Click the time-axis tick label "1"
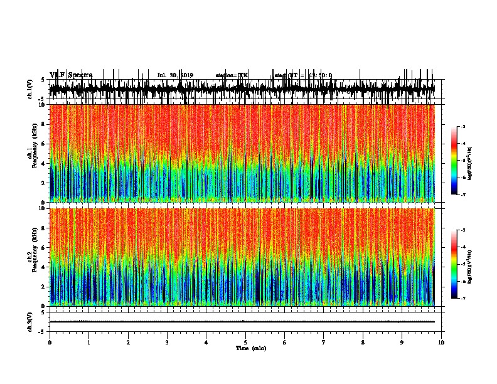The height and width of the screenshot is (384, 497). (88, 343)
